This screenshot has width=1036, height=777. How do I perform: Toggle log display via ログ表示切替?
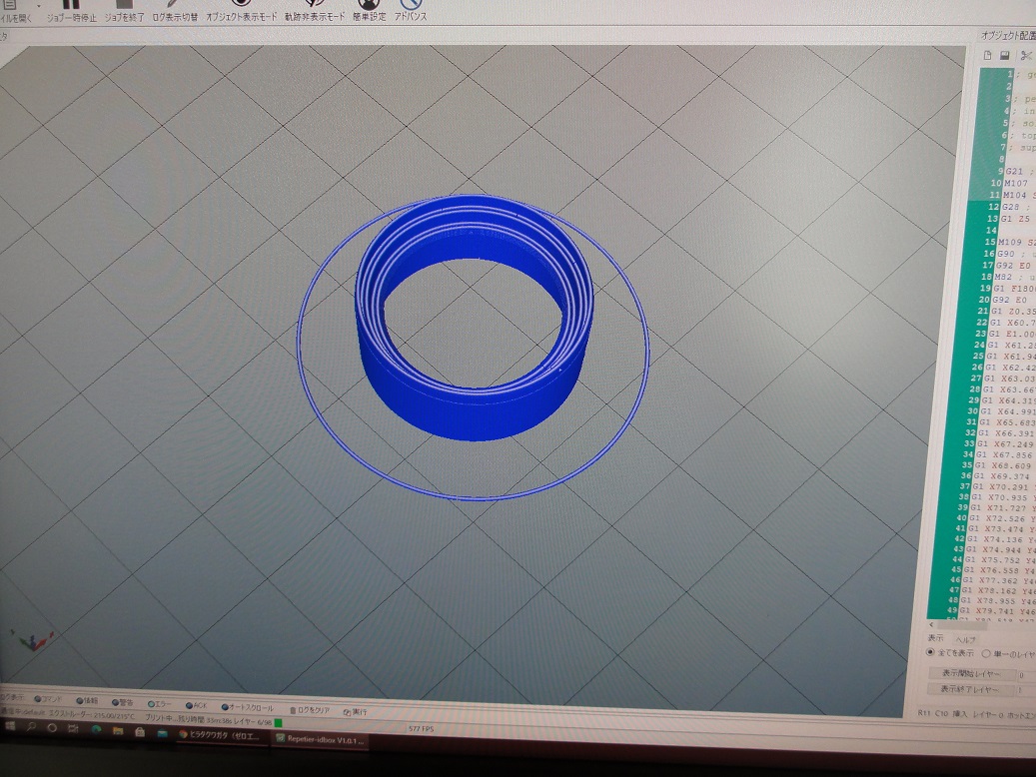[x=175, y=12]
